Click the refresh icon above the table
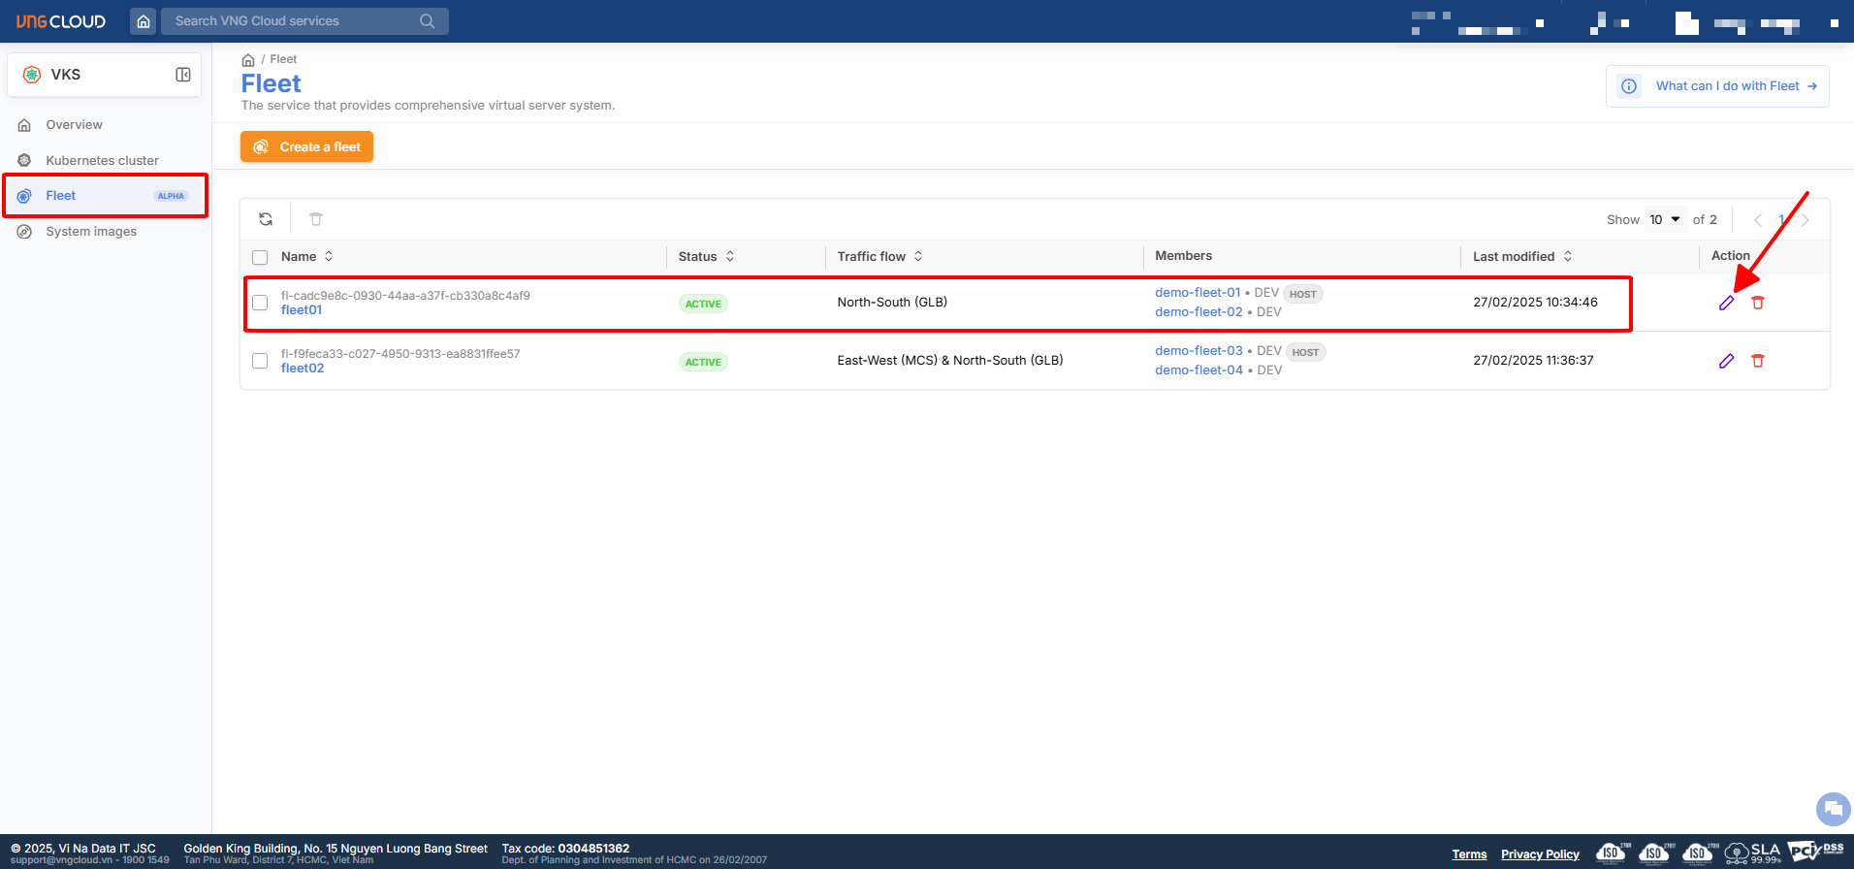 click(266, 219)
